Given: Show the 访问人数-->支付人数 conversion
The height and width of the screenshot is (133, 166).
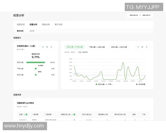Looking at the screenshot, I should pyautogui.click(x=119, y=47).
